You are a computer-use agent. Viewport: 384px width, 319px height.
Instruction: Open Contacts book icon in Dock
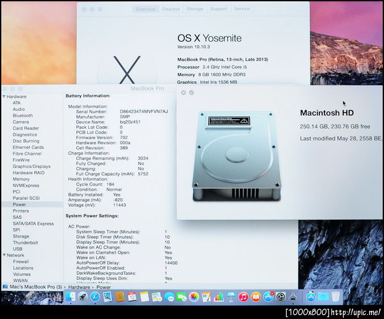click(120, 297)
